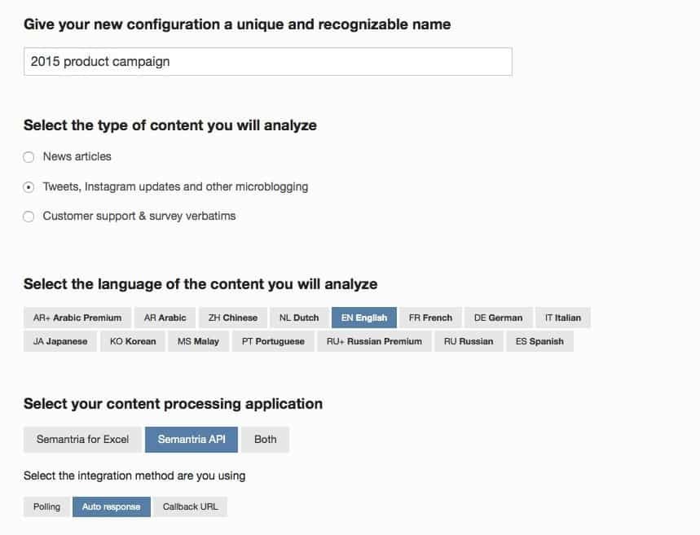The height and width of the screenshot is (535, 700).
Task: Click the configuration name input field
Action: coord(267,62)
